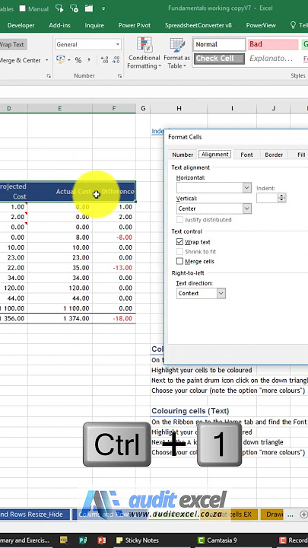Increase the Indent stepper value
The image size is (308, 548).
click(x=282, y=196)
